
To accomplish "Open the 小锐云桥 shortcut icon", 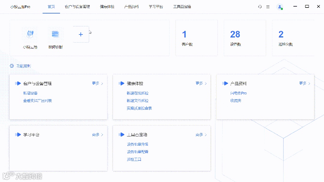I will (x=30, y=34).
